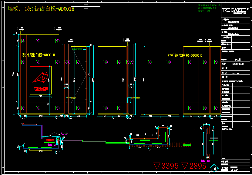The image size is (252, 175).
Task: Select the QD001H label on the right-hand elevation
Action: click(x=185, y=55)
